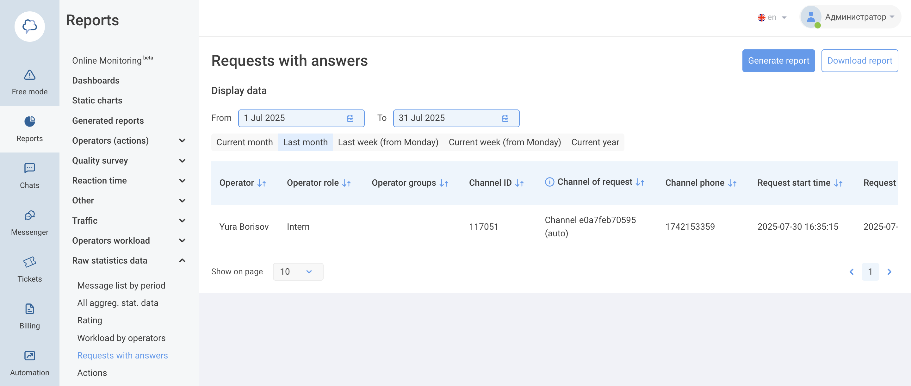
Task: Sort table by Channel ID column
Action: click(519, 183)
